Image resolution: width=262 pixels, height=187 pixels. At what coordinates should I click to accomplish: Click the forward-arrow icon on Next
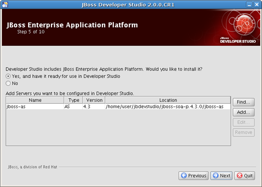coord(216,175)
